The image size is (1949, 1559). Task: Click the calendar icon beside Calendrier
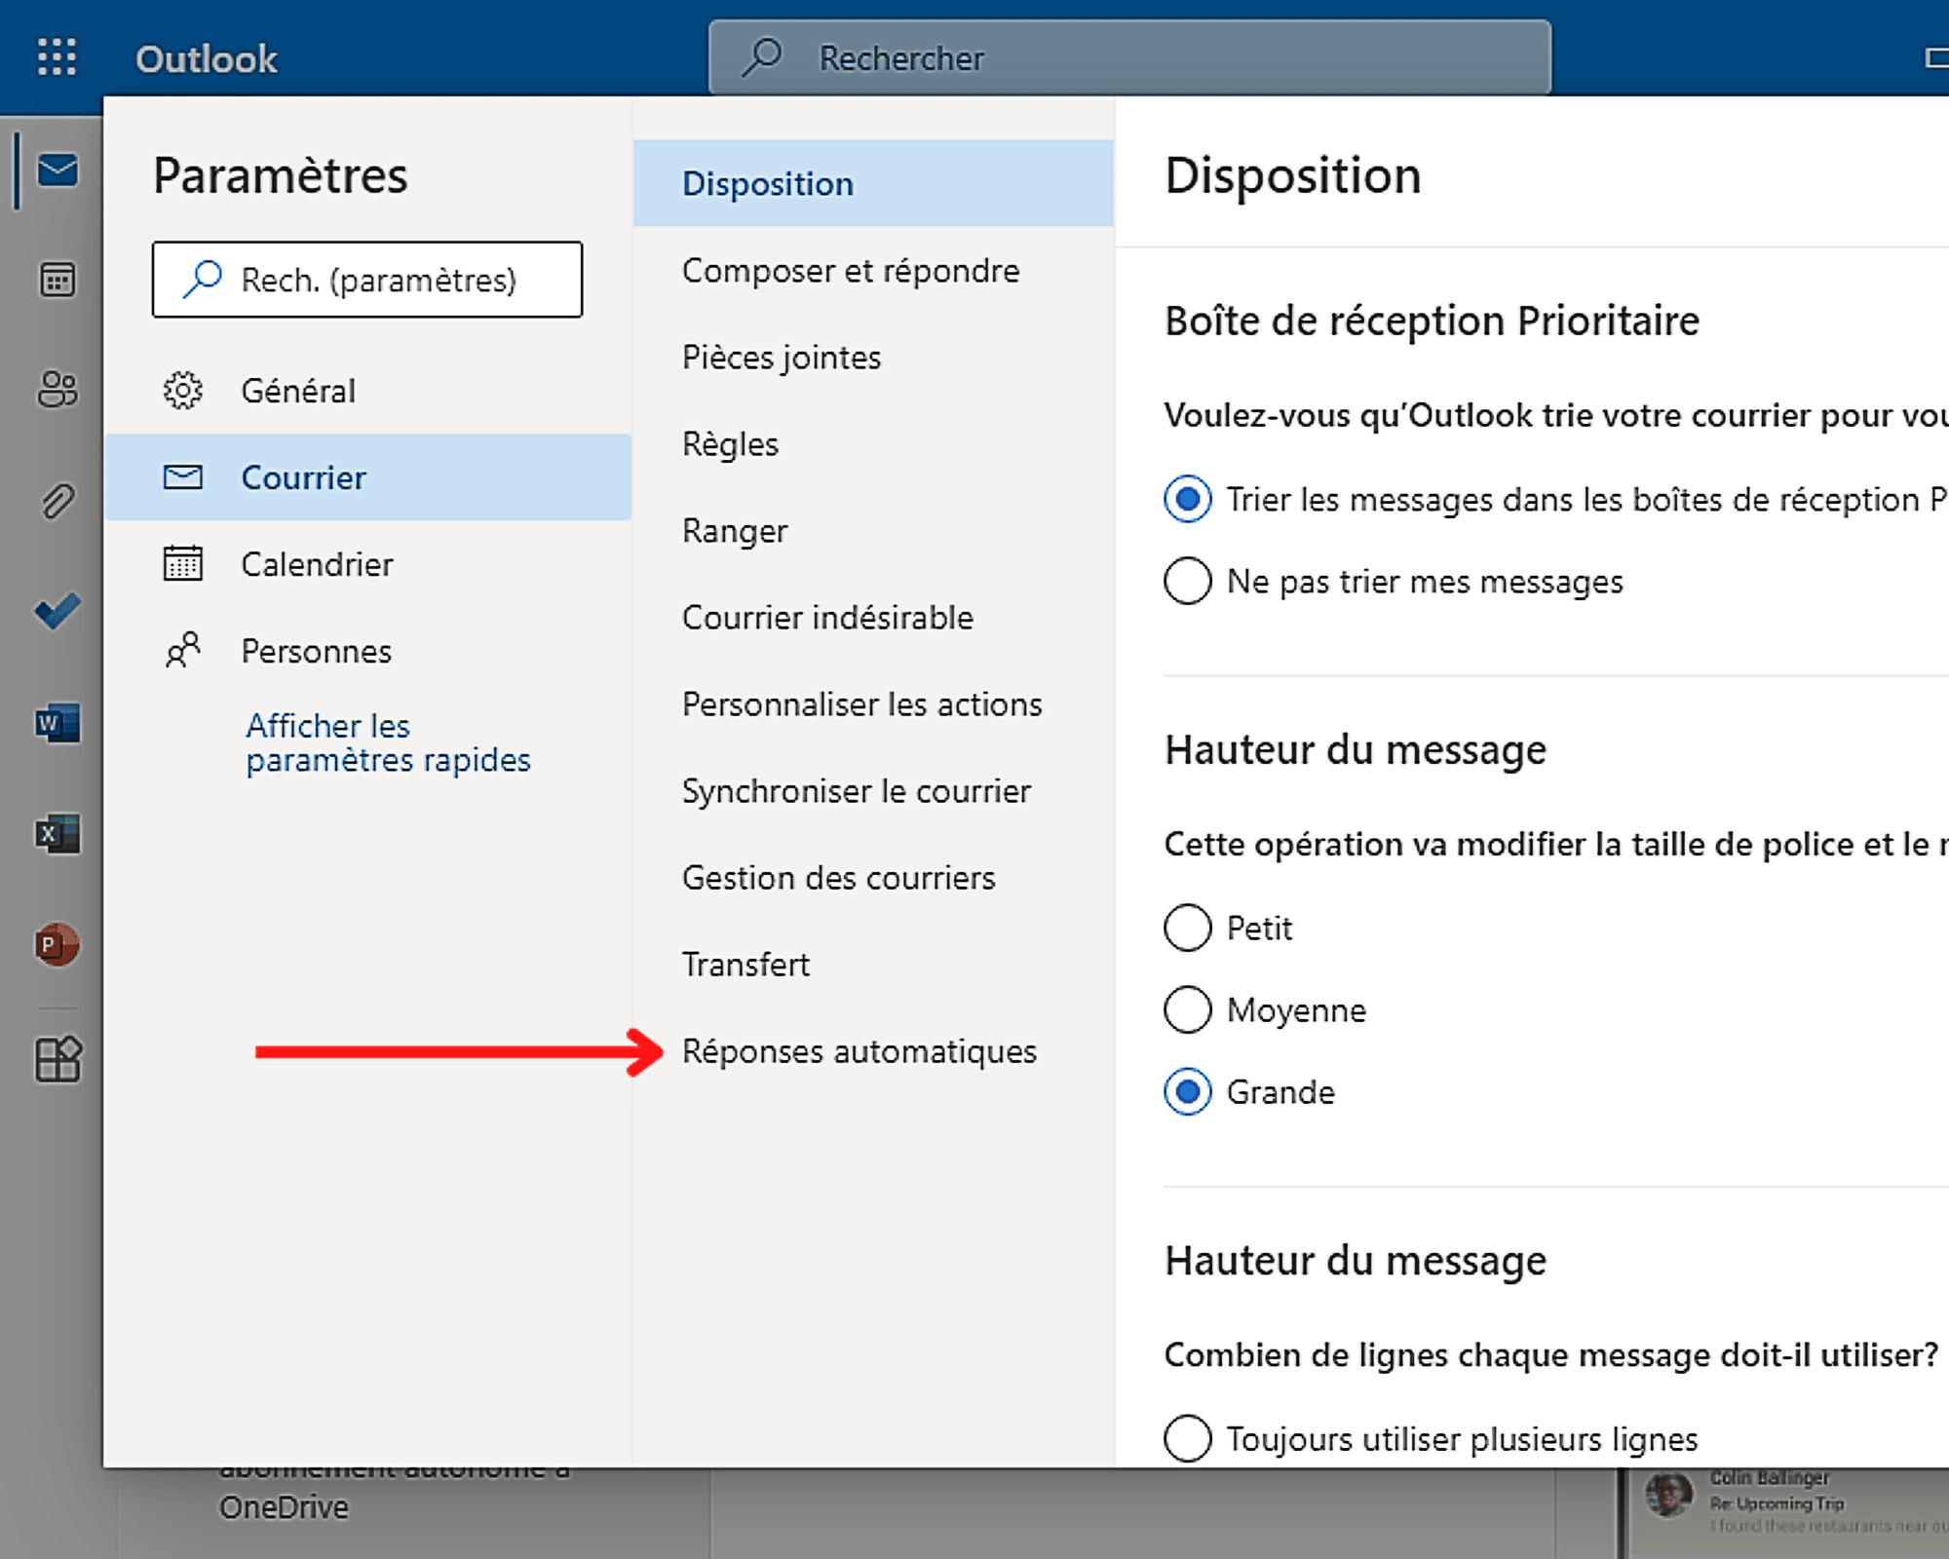[182, 563]
